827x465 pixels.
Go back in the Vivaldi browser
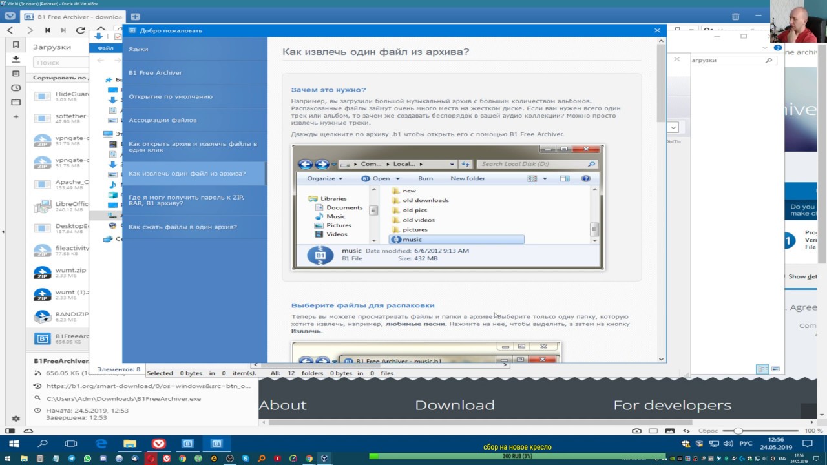pyautogui.click(x=10, y=30)
